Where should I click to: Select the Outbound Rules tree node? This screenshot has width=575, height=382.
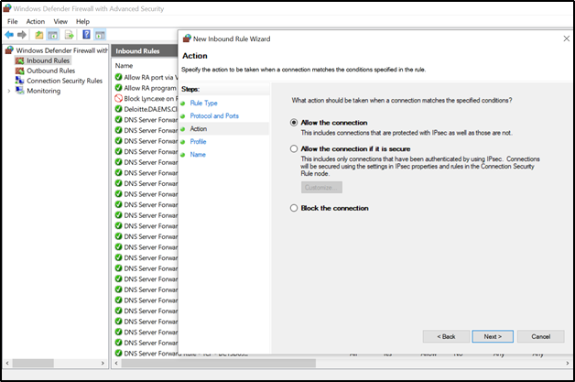[49, 71]
